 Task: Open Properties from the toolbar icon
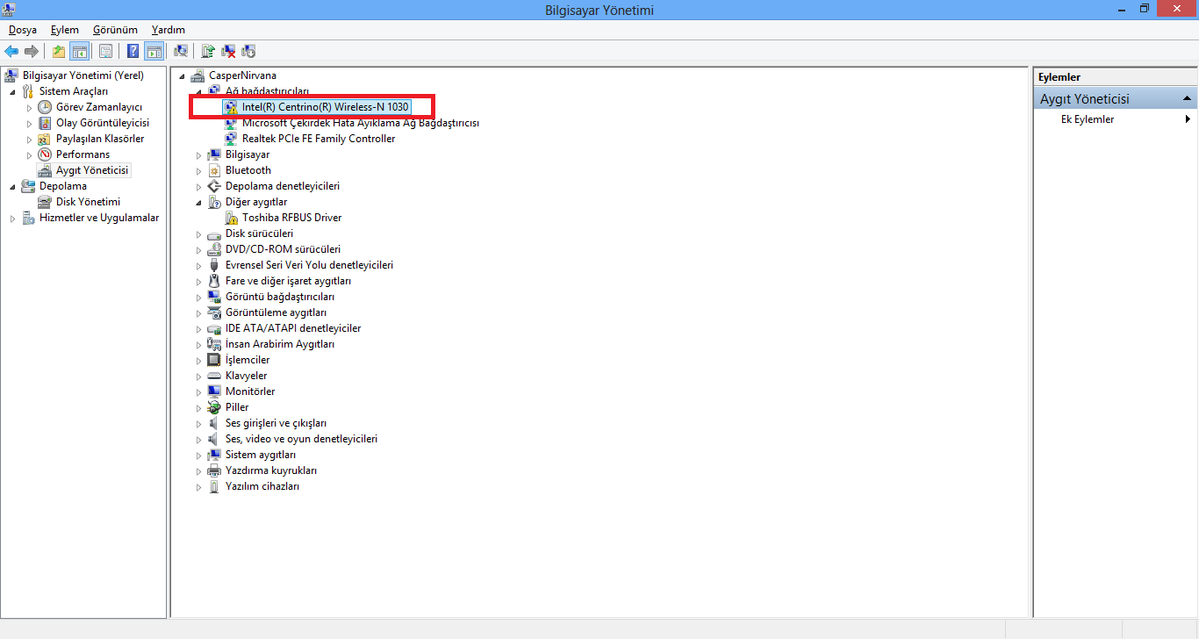[105, 51]
